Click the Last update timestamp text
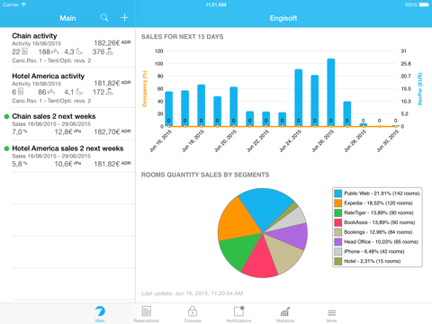 click(193, 293)
